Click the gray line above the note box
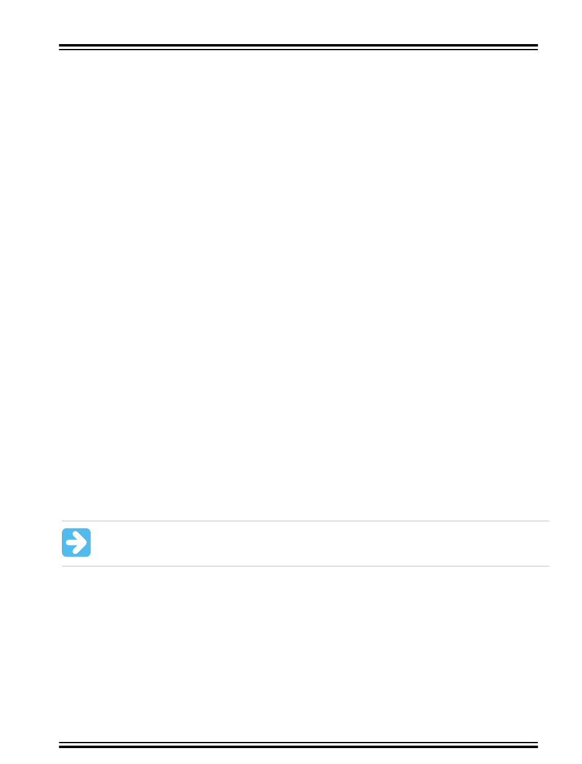Image resolution: width=582 pixels, height=764 pixels. [x=305, y=522]
